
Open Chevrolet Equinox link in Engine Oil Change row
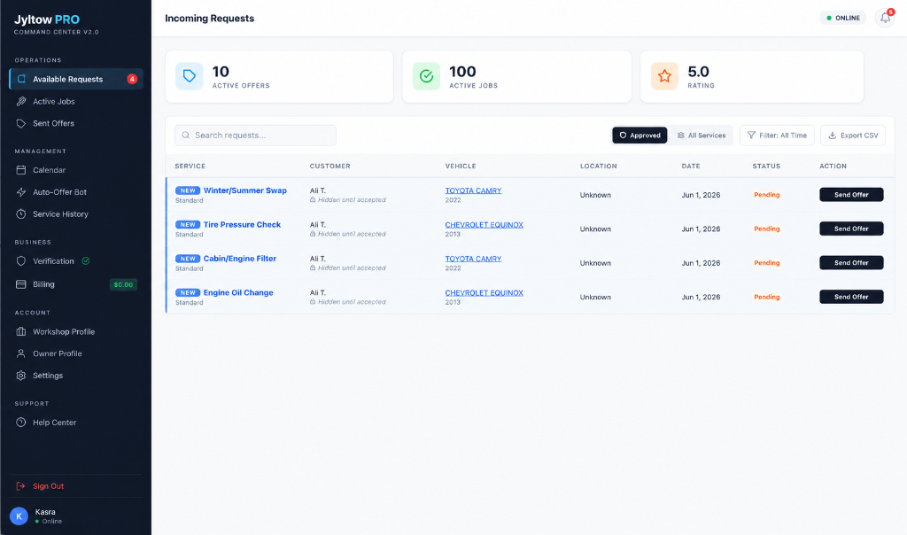(x=485, y=292)
